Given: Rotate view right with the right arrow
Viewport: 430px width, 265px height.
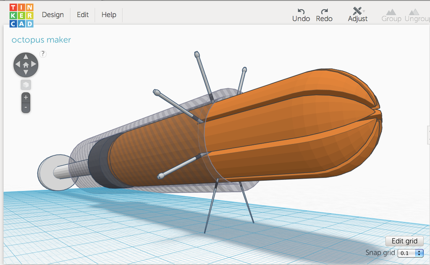Looking at the screenshot, I should (x=34, y=65).
